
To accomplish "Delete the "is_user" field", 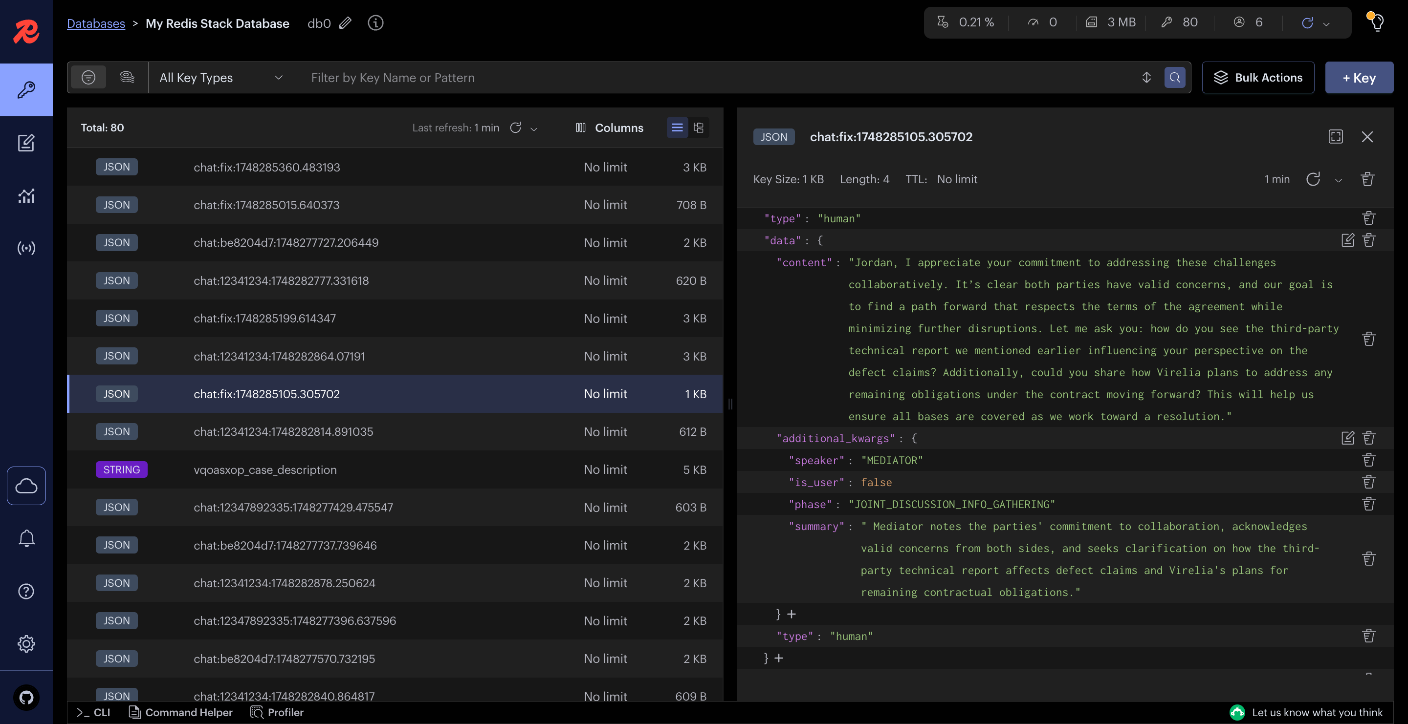I will (1369, 482).
